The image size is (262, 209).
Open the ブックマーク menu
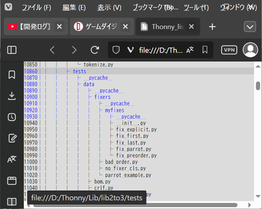point(155,8)
